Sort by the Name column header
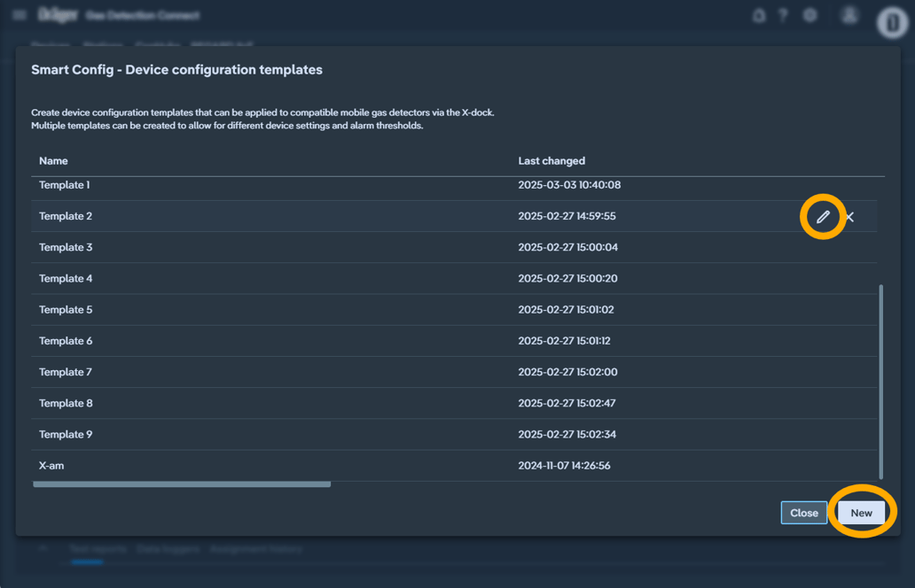Viewport: 915px width, 588px height. tap(53, 161)
